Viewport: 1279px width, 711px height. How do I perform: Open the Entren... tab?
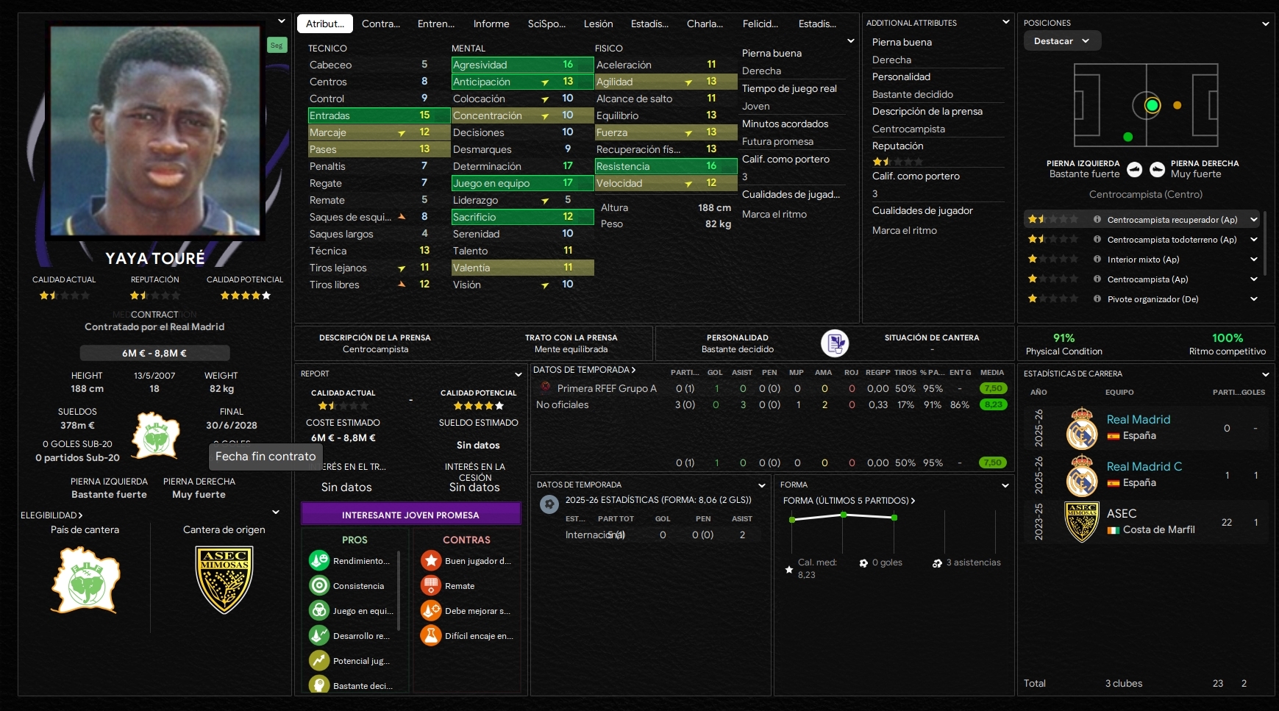point(436,24)
